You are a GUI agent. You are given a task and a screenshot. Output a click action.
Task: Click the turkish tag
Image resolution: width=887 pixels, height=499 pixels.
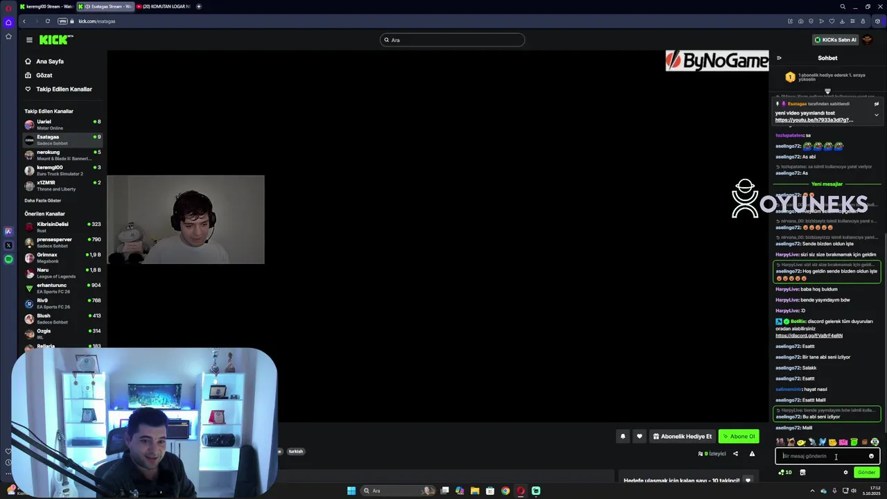point(296,451)
